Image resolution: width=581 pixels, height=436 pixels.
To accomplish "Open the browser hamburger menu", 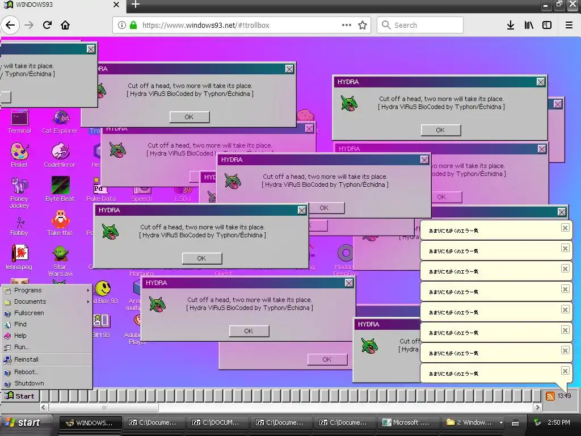I will point(569,25).
